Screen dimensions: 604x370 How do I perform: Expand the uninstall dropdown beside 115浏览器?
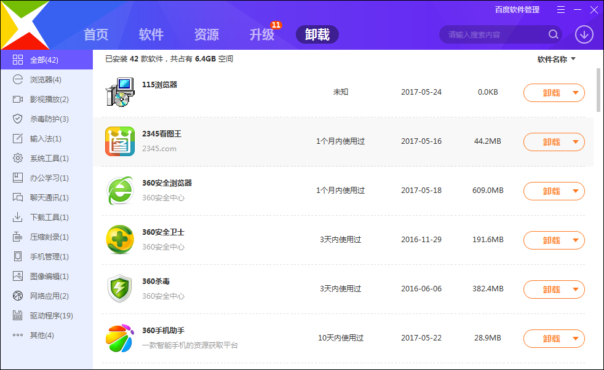point(577,92)
